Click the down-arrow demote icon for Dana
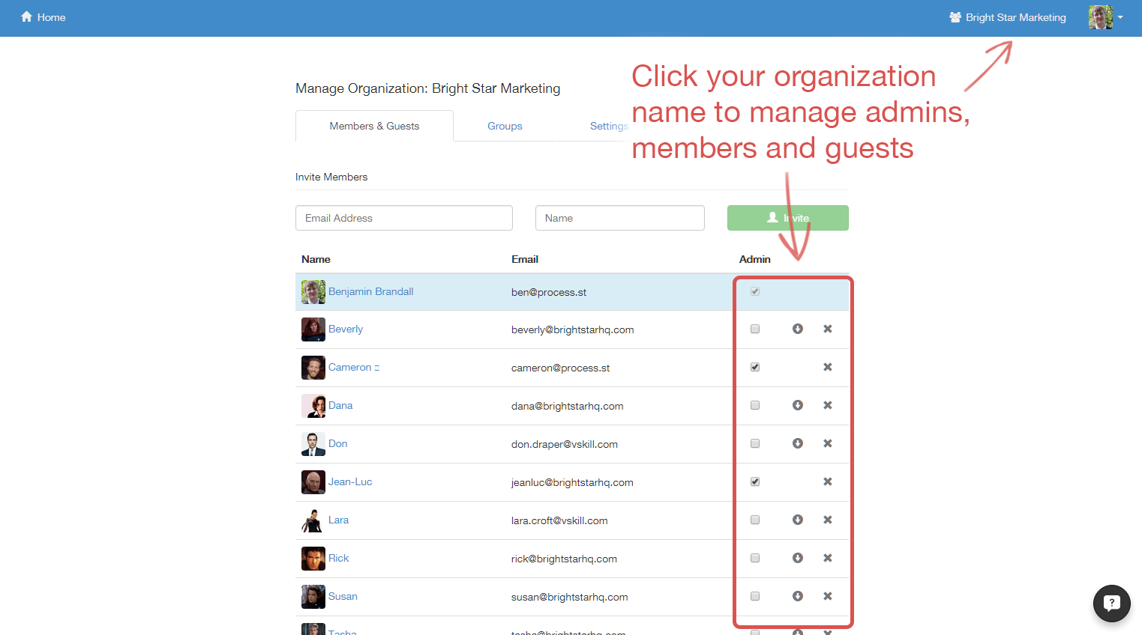The width and height of the screenshot is (1142, 635). click(x=798, y=405)
